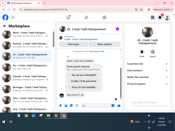Open a new browser tab
Viewport: 175px width, 131px height.
(x=44, y=3)
